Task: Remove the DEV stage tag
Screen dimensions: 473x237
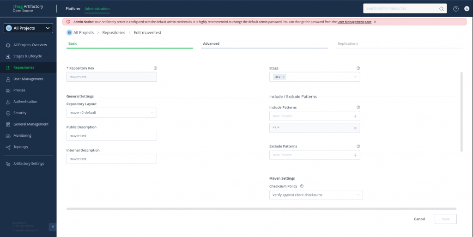Action: pyautogui.click(x=283, y=77)
